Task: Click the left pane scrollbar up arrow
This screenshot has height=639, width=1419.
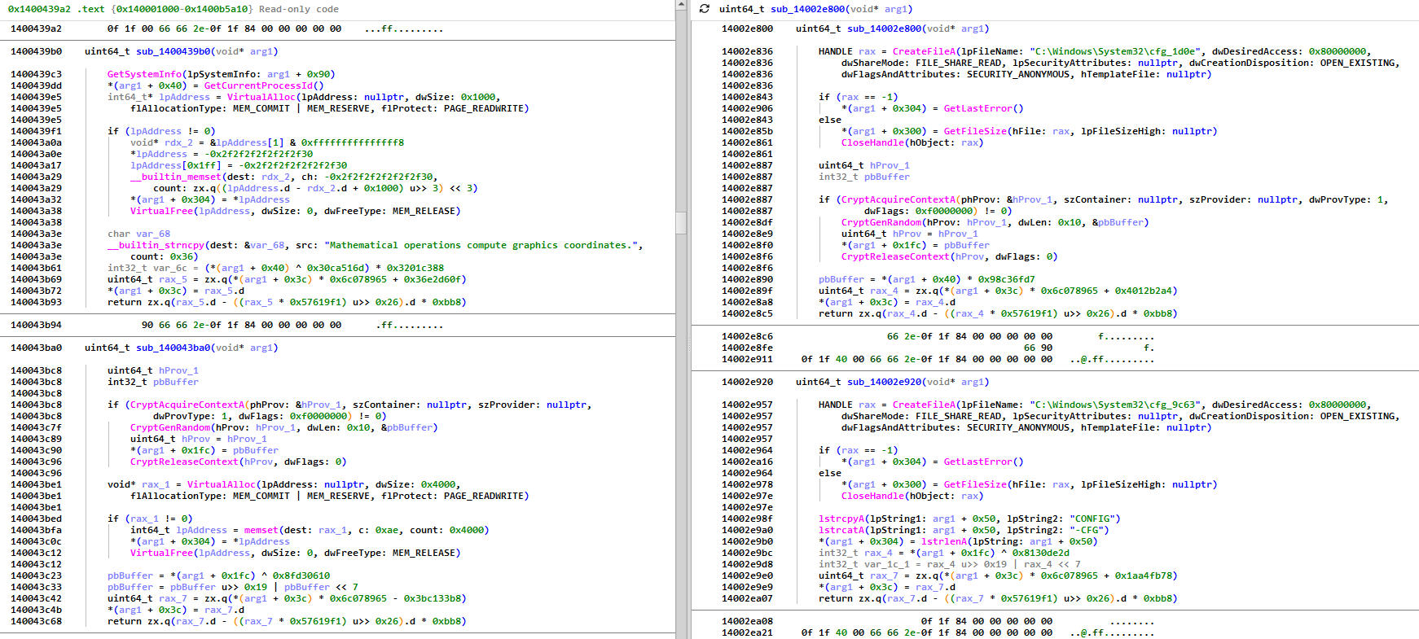Action: [x=681, y=5]
